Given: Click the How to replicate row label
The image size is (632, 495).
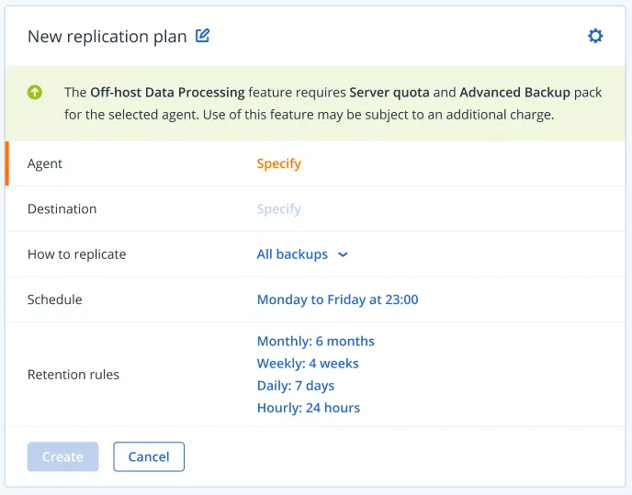Looking at the screenshot, I should (x=76, y=254).
